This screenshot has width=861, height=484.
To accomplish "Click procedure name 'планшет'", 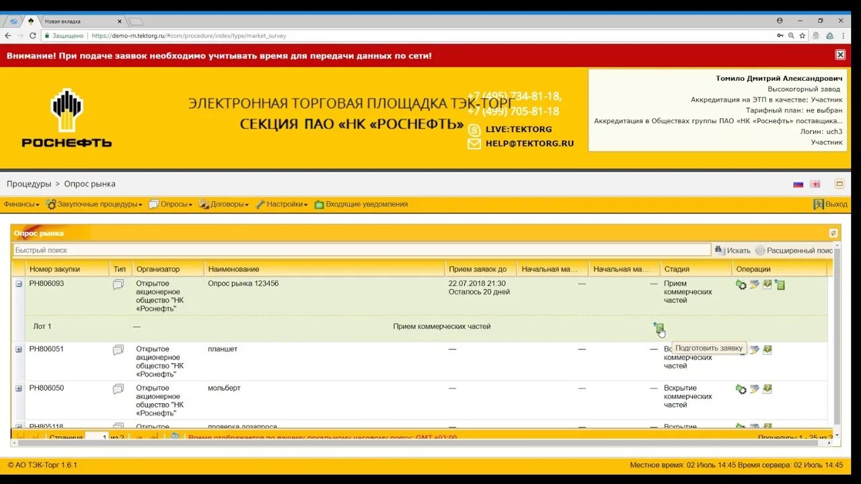I will 223,350.
